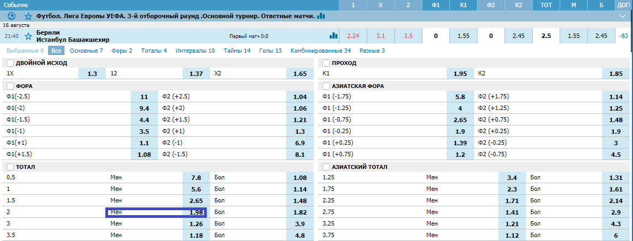Bet on draw odds 3.1
633x241 pixels.
[x=380, y=36]
